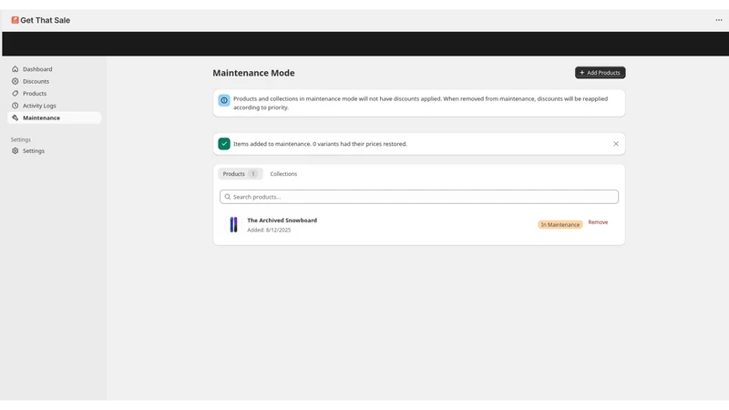Dismiss the items-added success notification
Viewport: 729px width, 410px height.
pyautogui.click(x=616, y=144)
